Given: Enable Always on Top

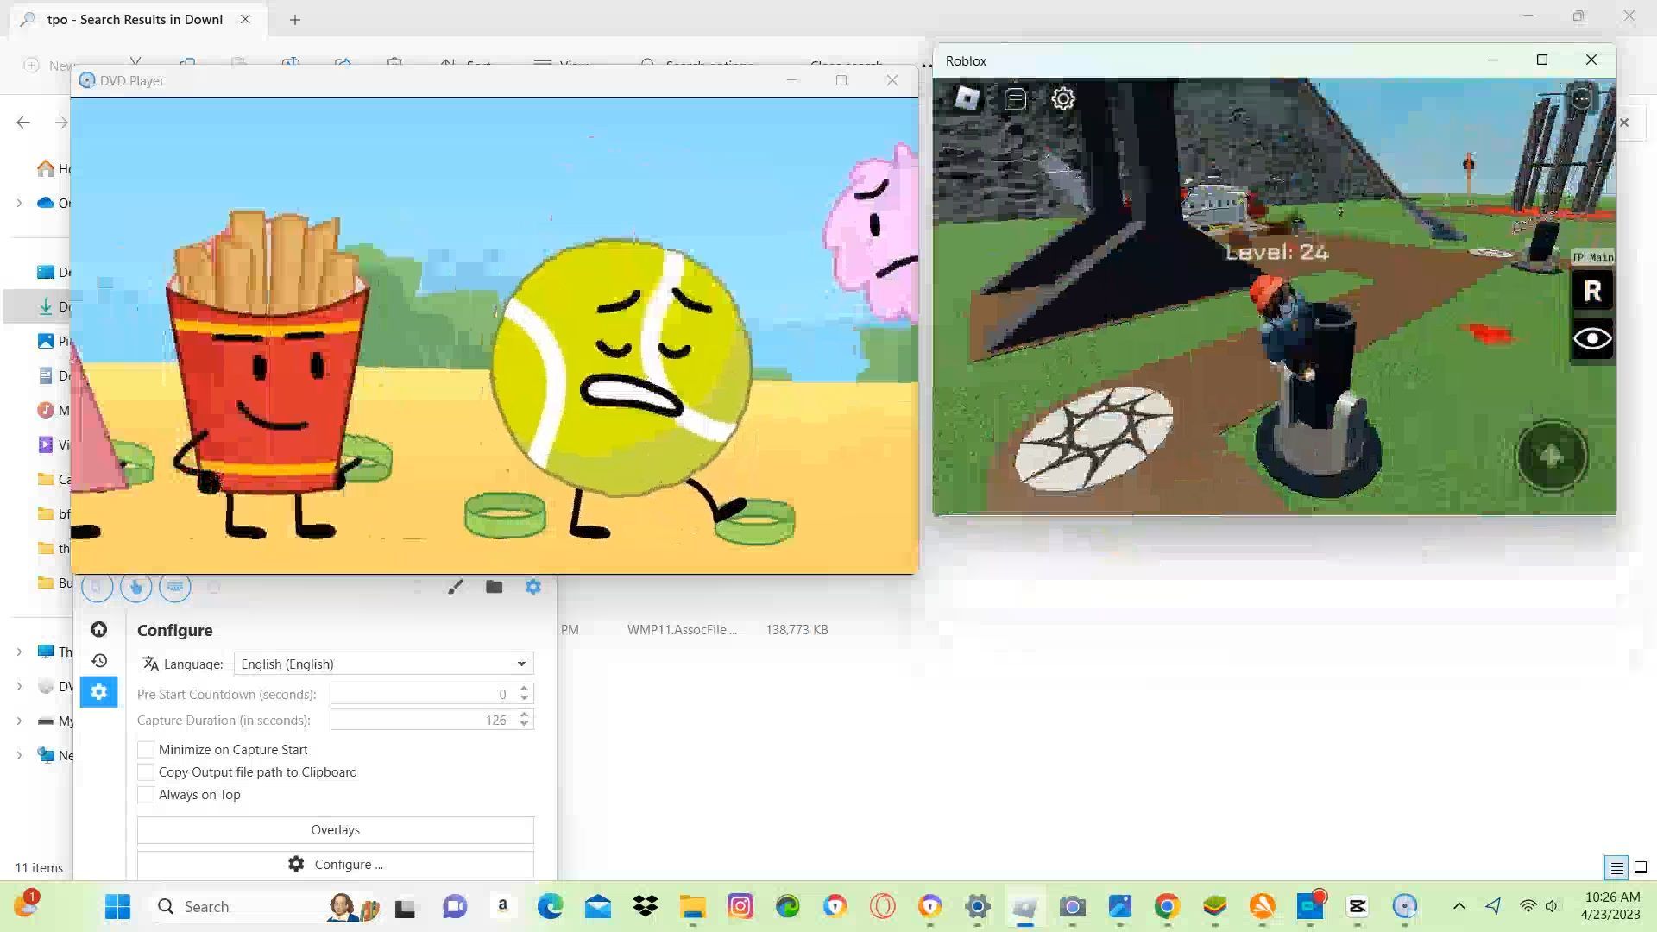Looking at the screenshot, I should [x=146, y=795].
